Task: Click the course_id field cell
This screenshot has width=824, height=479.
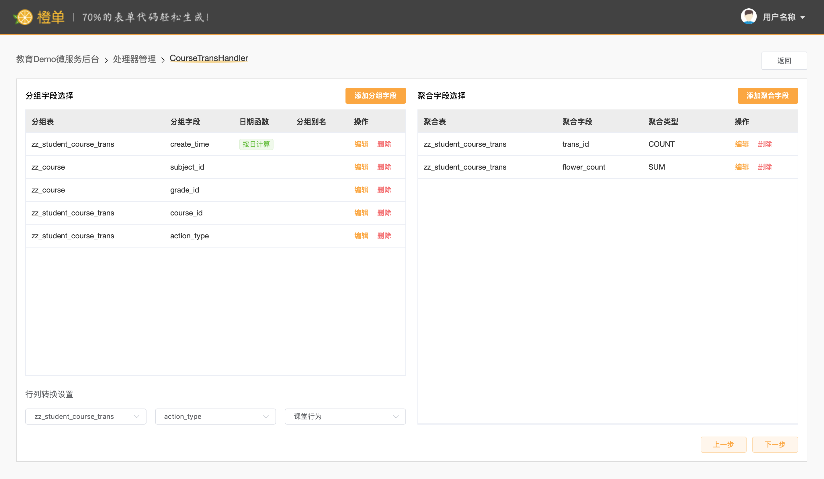Action: pos(186,213)
